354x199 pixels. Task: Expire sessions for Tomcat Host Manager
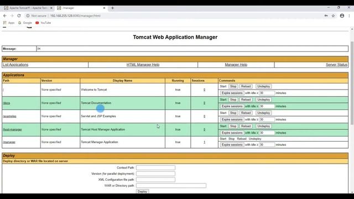232,133
